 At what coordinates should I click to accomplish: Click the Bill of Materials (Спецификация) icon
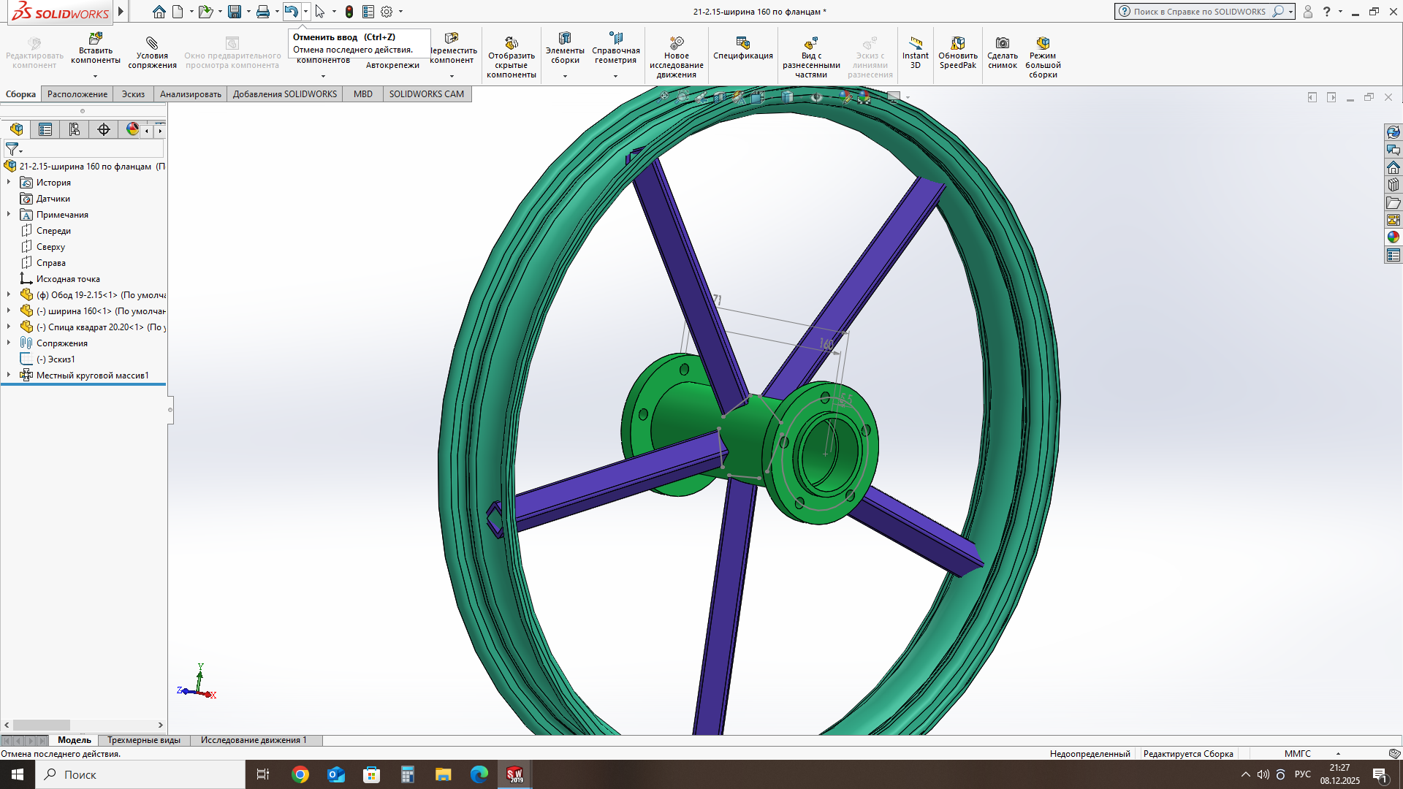point(742,43)
